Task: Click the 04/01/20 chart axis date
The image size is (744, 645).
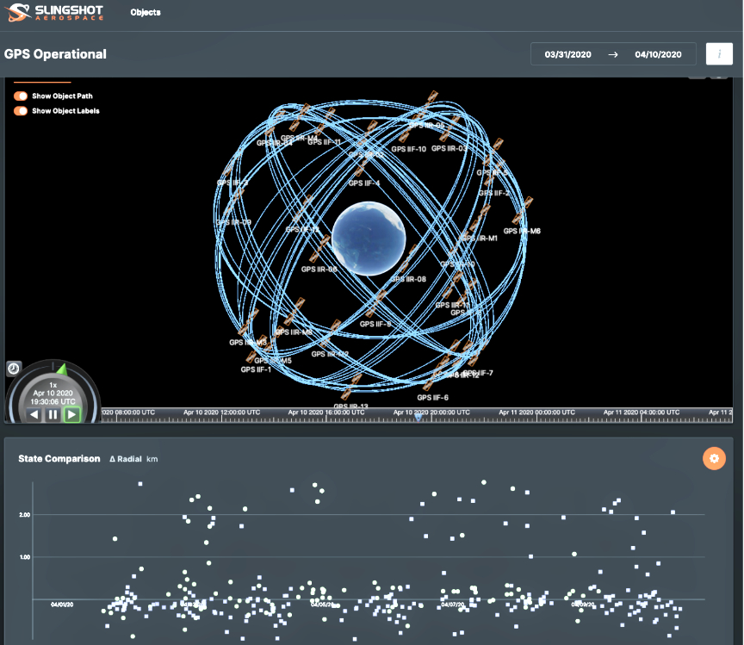Action: (x=62, y=605)
